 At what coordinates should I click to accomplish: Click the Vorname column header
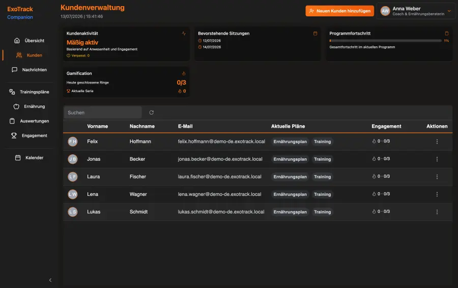pos(98,126)
